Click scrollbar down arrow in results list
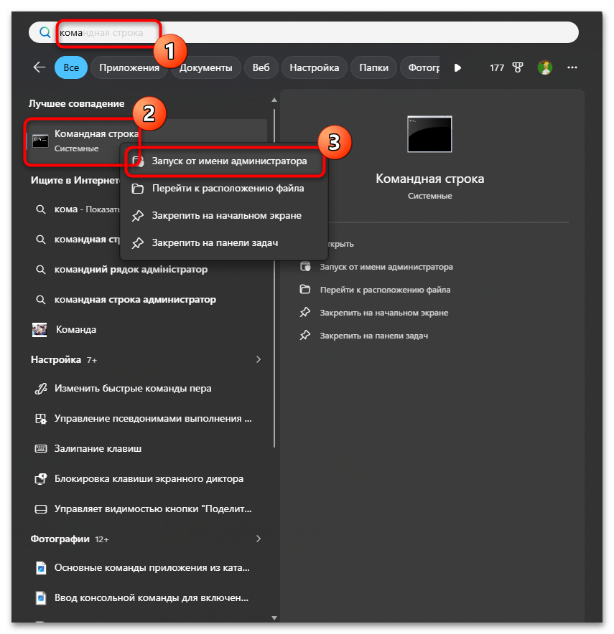The height and width of the screenshot is (634, 614). pyautogui.click(x=274, y=618)
